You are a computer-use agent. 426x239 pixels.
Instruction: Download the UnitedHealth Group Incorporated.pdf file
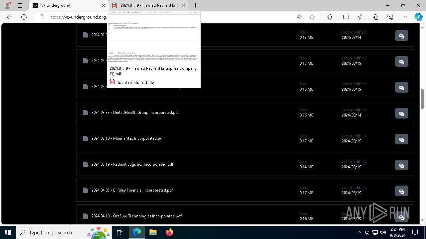click(x=401, y=113)
